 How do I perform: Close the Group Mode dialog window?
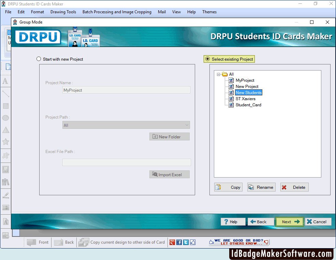[x=327, y=22]
